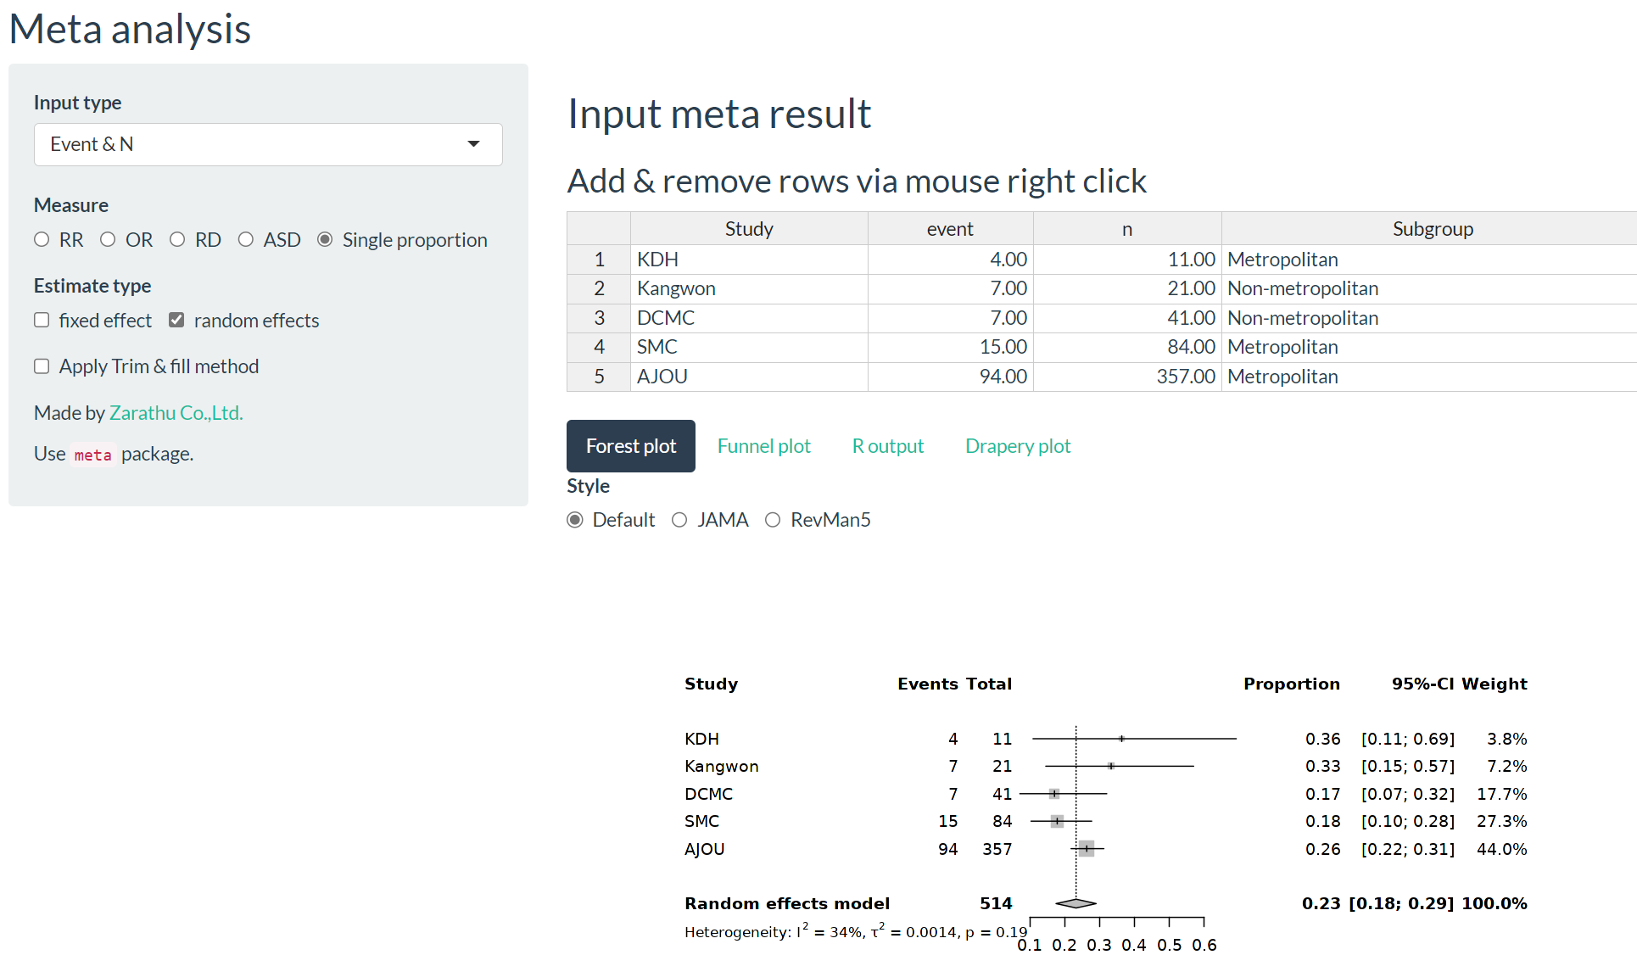Viewport: 1637px width, 955px height.
Task: Select the RevMan5 style option
Action: (773, 520)
